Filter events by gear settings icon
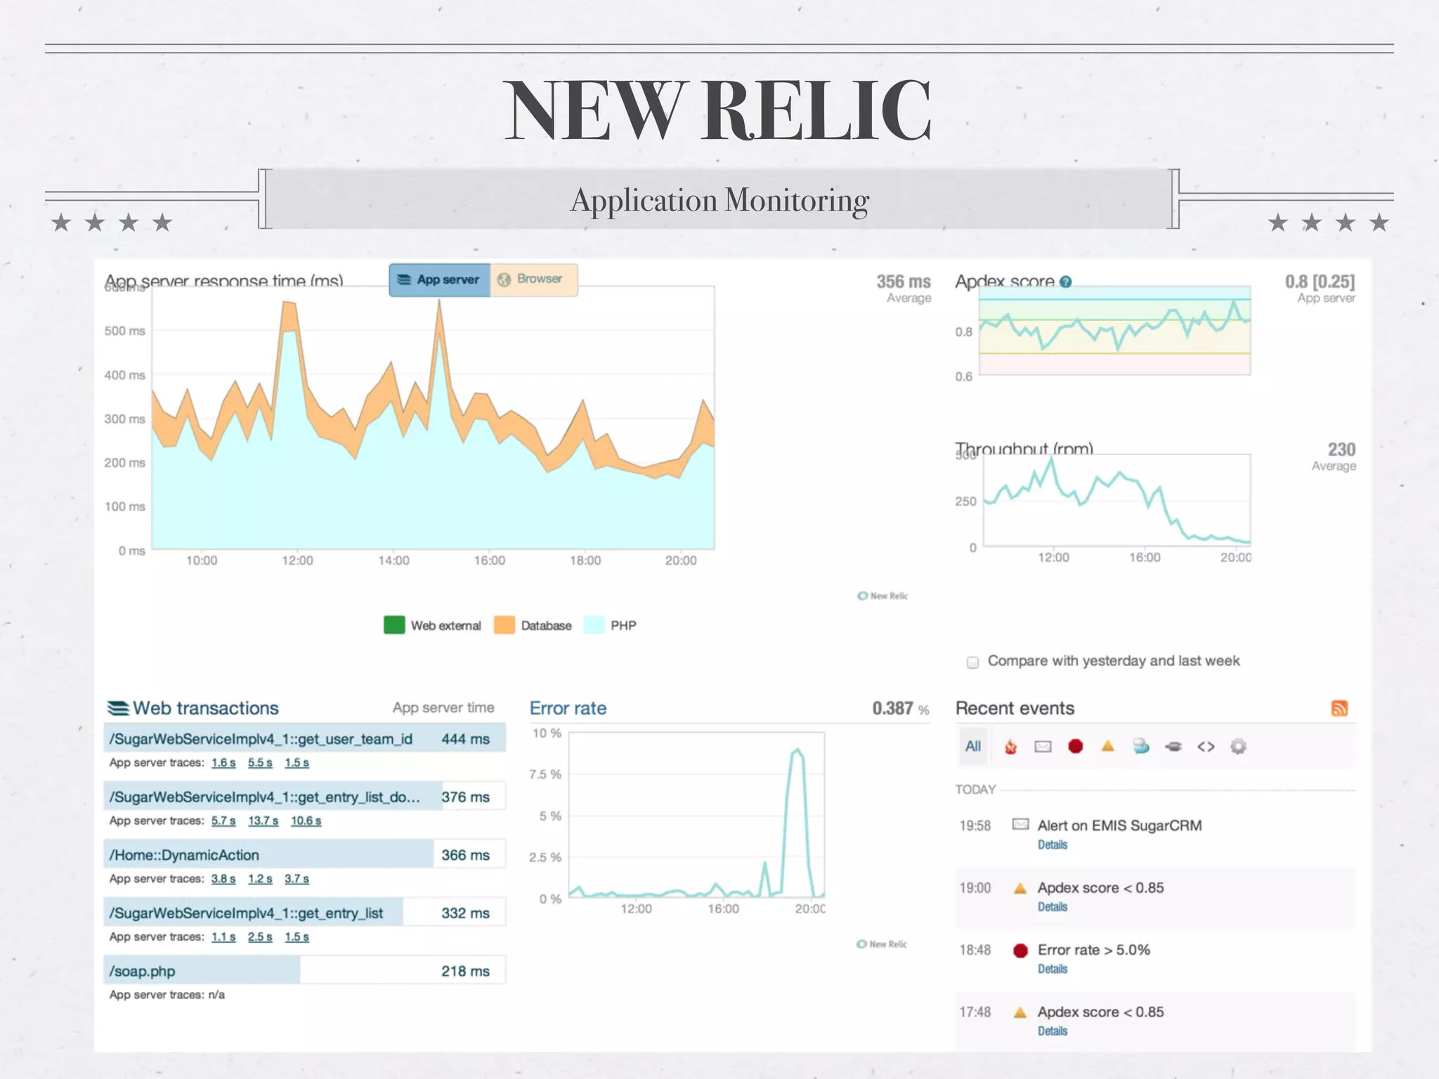The height and width of the screenshot is (1079, 1439). (1238, 747)
